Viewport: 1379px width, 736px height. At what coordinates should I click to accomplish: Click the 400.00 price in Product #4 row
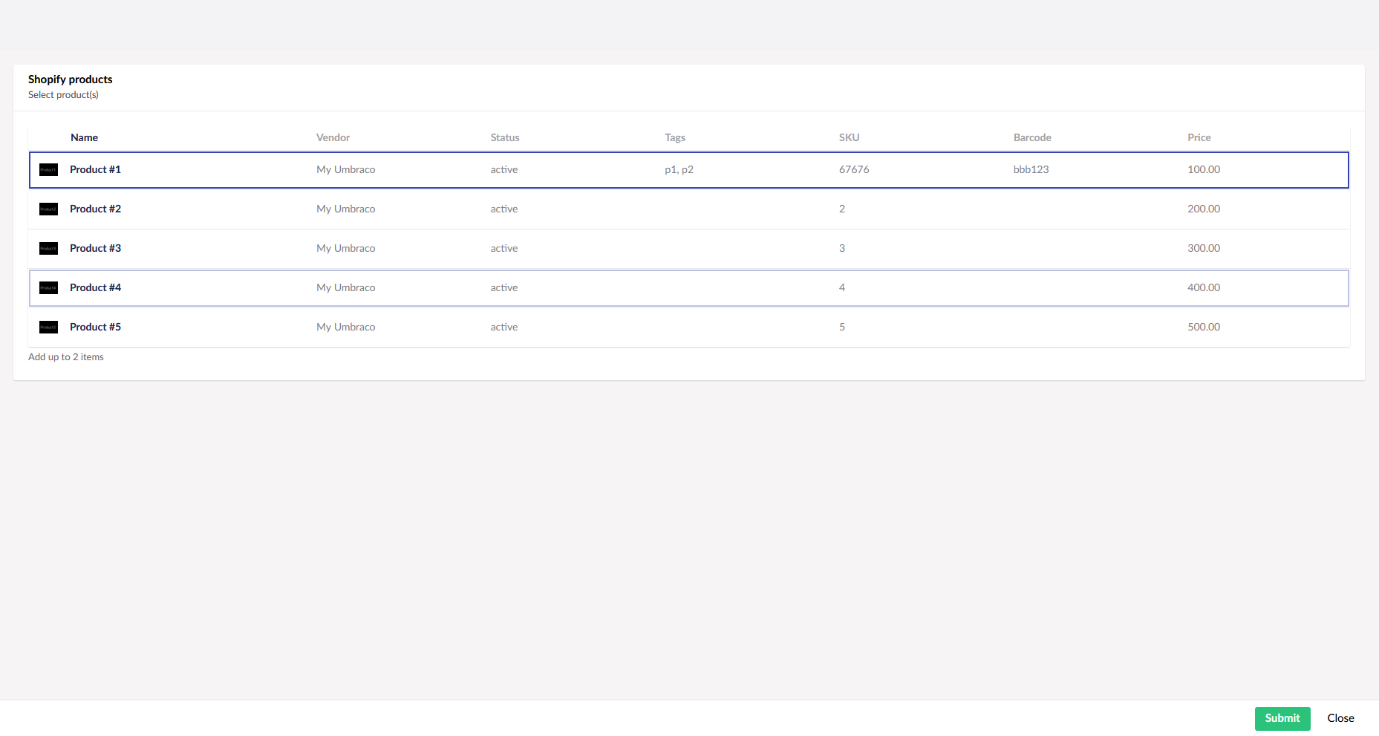(x=1203, y=288)
